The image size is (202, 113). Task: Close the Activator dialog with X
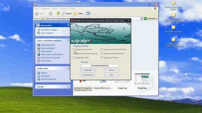tap(129, 20)
